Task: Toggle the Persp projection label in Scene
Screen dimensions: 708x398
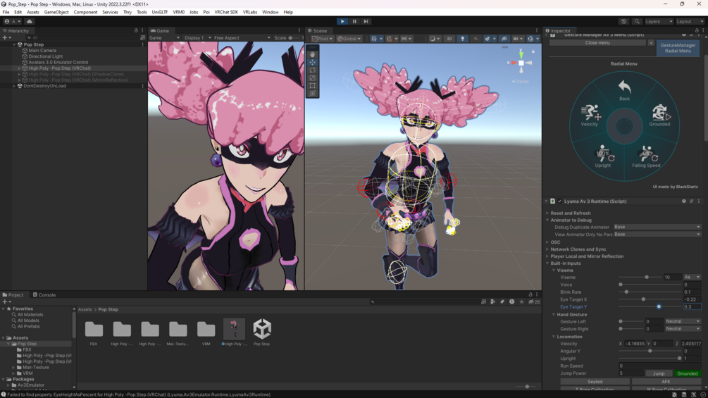Action: (520, 82)
